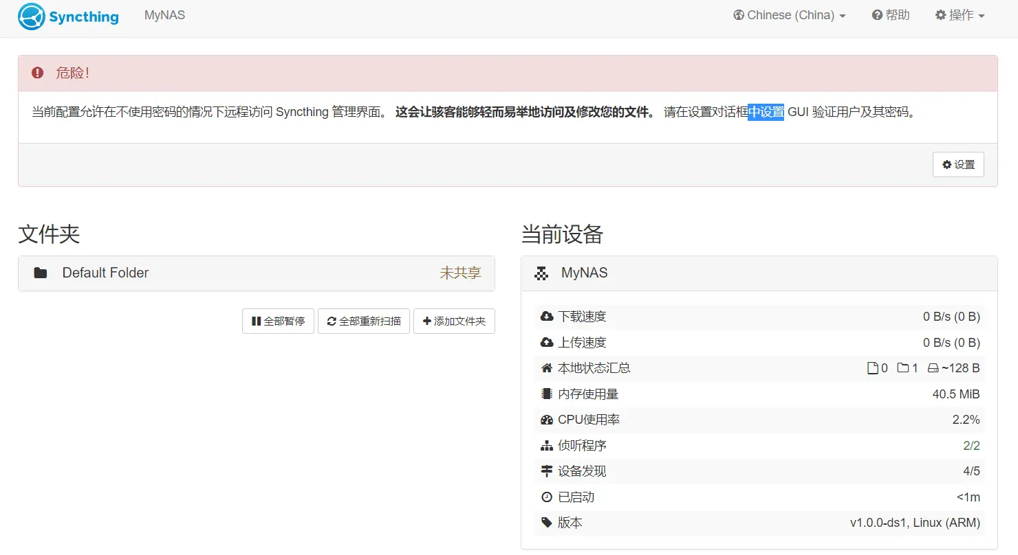
Task: Expand the 操作 actions menu
Action: tap(960, 15)
